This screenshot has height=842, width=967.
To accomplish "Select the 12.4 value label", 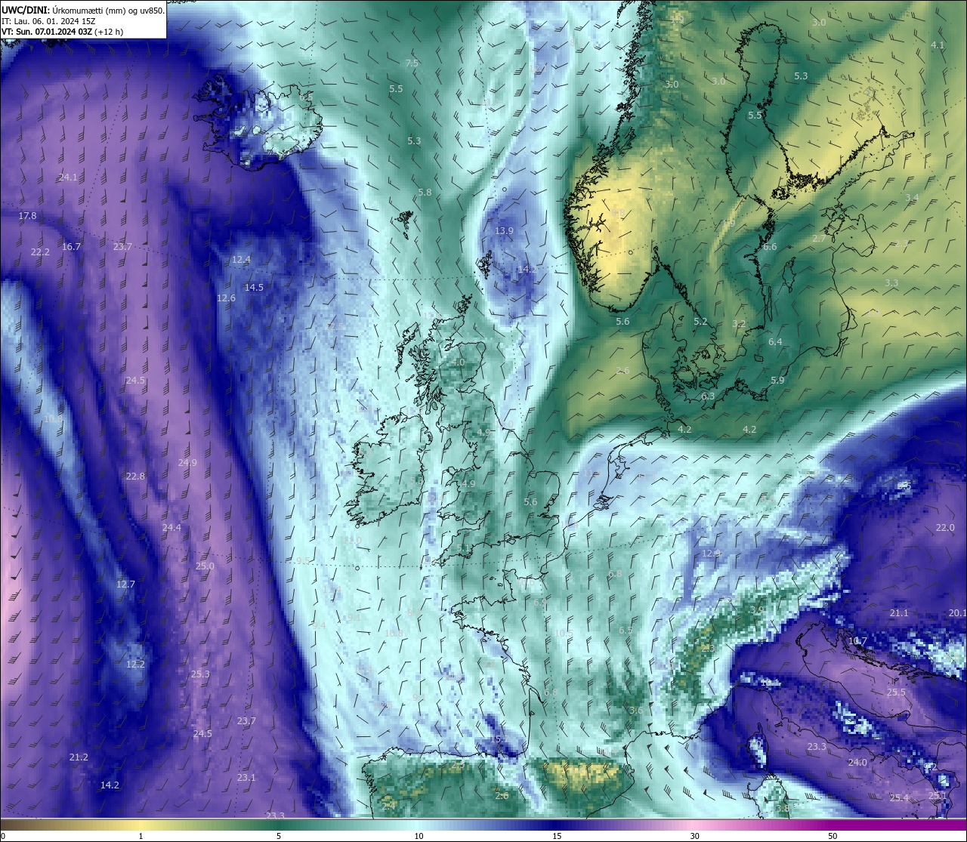I will 241,259.
